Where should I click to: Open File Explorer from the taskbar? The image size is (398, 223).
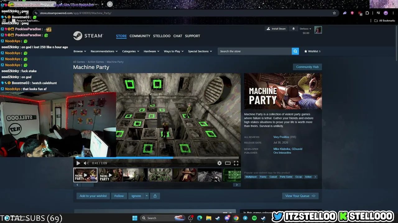point(209,218)
